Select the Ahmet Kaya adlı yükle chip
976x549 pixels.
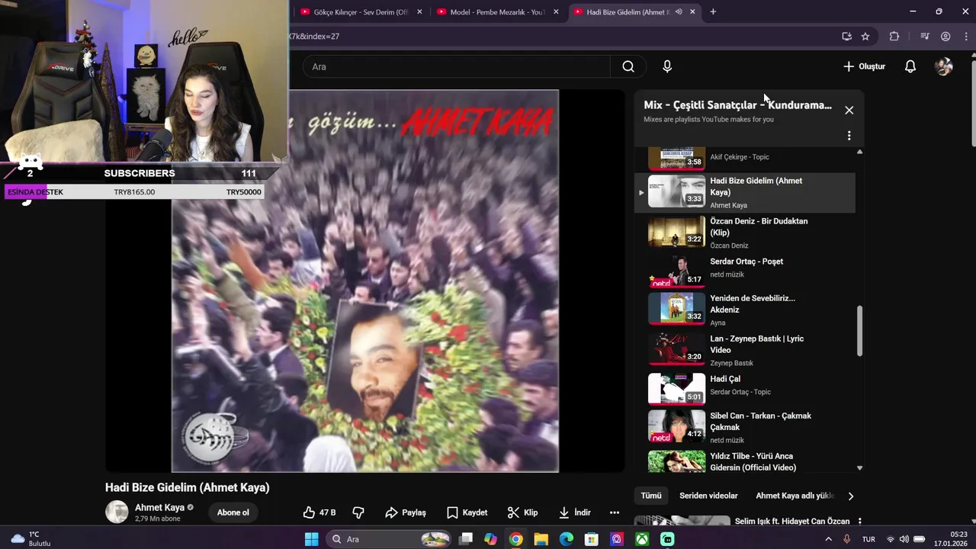[795, 496]
